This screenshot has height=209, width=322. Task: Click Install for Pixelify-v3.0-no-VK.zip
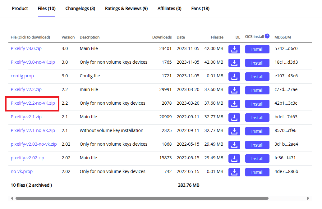257,63
